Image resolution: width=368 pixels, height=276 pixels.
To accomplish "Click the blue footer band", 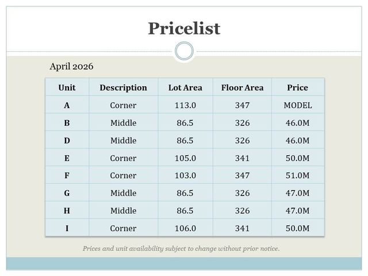I will pos(184,263).
